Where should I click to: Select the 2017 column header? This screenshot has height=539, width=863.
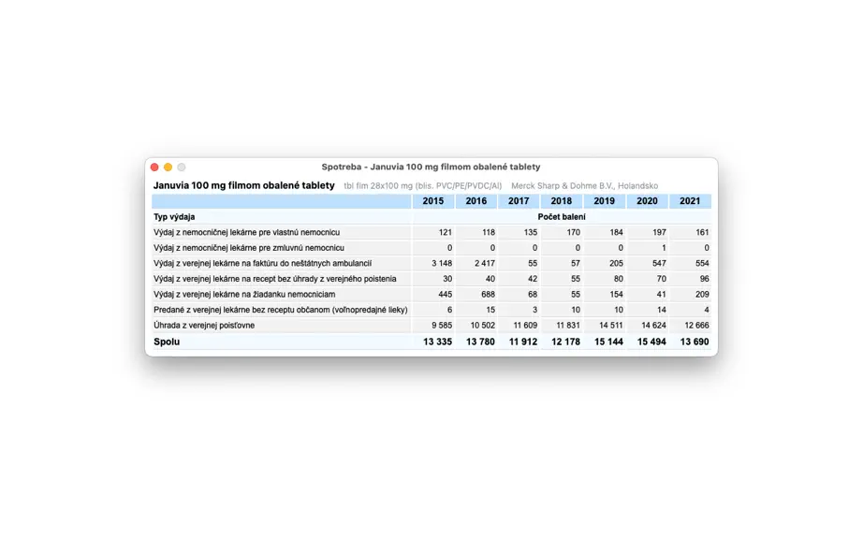(519, 201)
